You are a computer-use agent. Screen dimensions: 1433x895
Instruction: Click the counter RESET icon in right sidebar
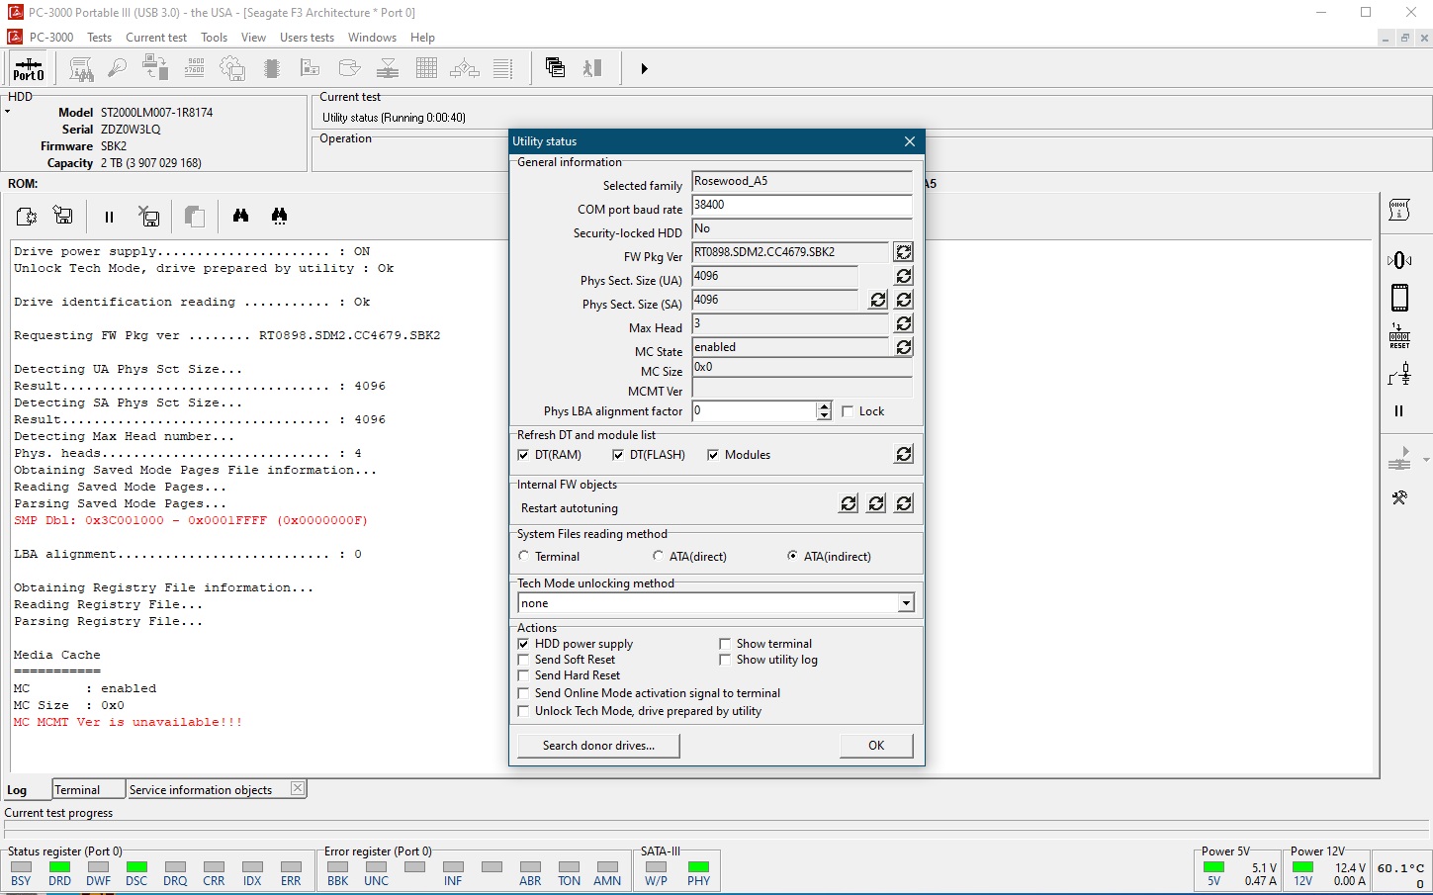(x=1399, y=335)
